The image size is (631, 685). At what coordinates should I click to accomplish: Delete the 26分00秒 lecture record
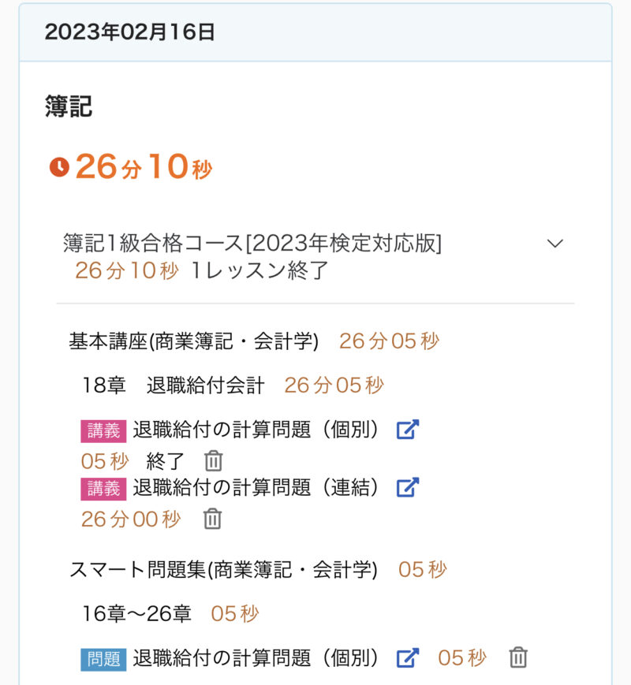tap(212, 519)
